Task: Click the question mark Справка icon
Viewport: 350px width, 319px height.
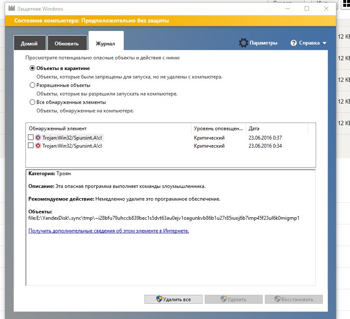Action: (293, 43)
